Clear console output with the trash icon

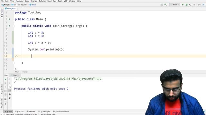click(10, 98)
